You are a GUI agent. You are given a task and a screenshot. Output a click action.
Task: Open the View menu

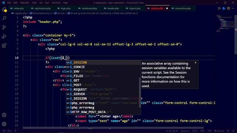(x=34, y=3)
